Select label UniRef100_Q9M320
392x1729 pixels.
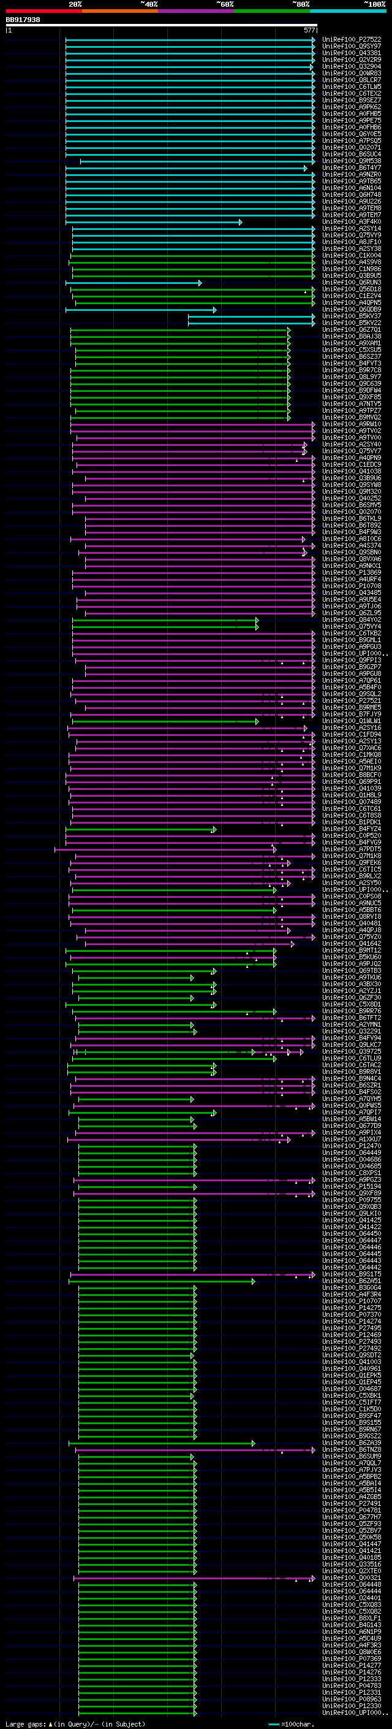[352, 491]
